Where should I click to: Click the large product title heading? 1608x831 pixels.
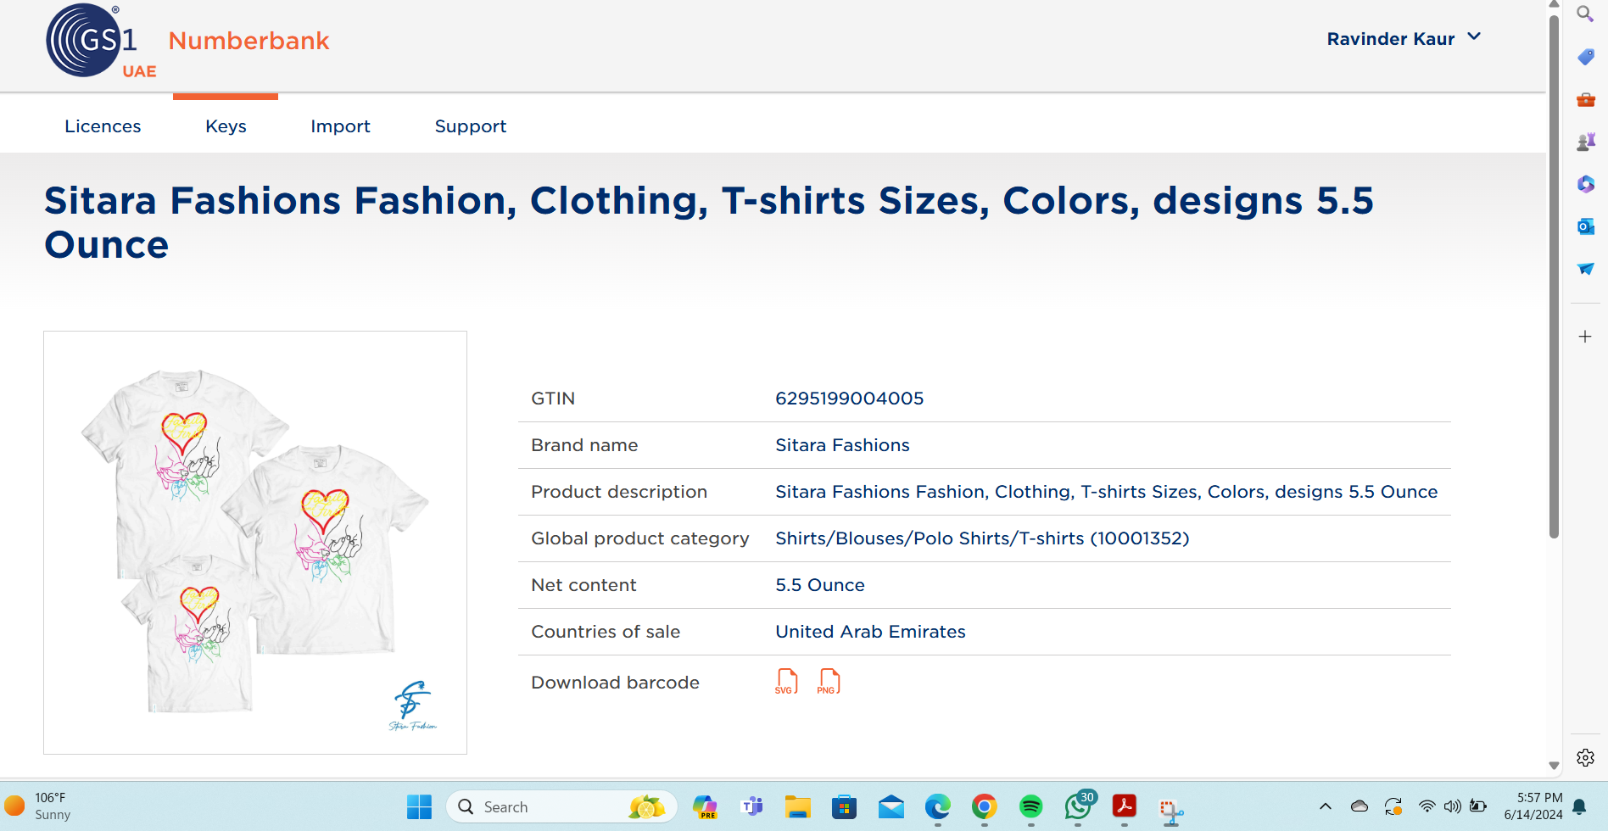[x=709, y=223]
